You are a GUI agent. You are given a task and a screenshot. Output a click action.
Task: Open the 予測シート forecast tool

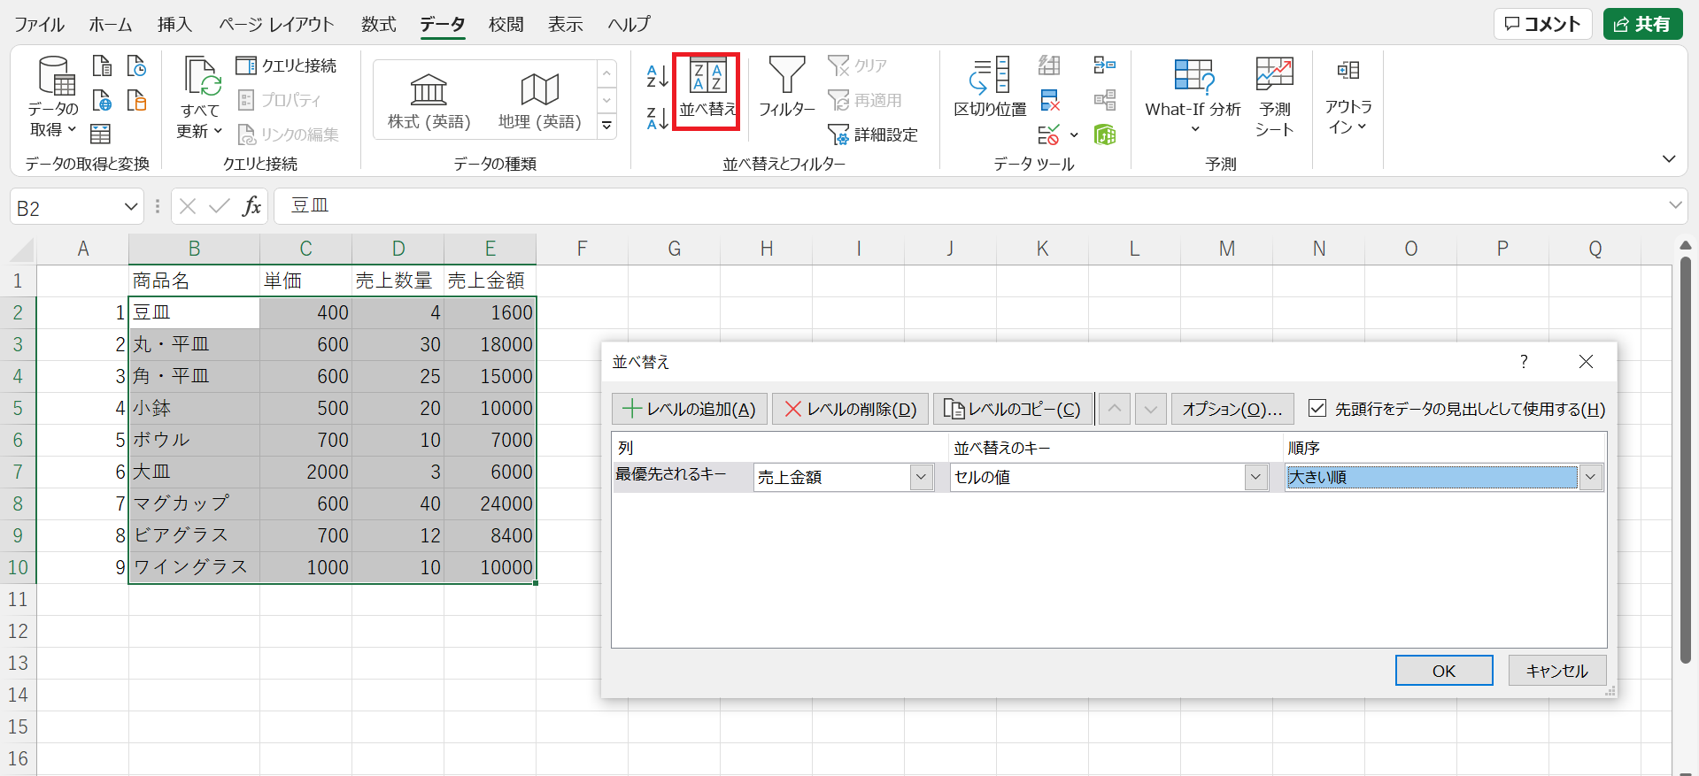coord(1274,95)
